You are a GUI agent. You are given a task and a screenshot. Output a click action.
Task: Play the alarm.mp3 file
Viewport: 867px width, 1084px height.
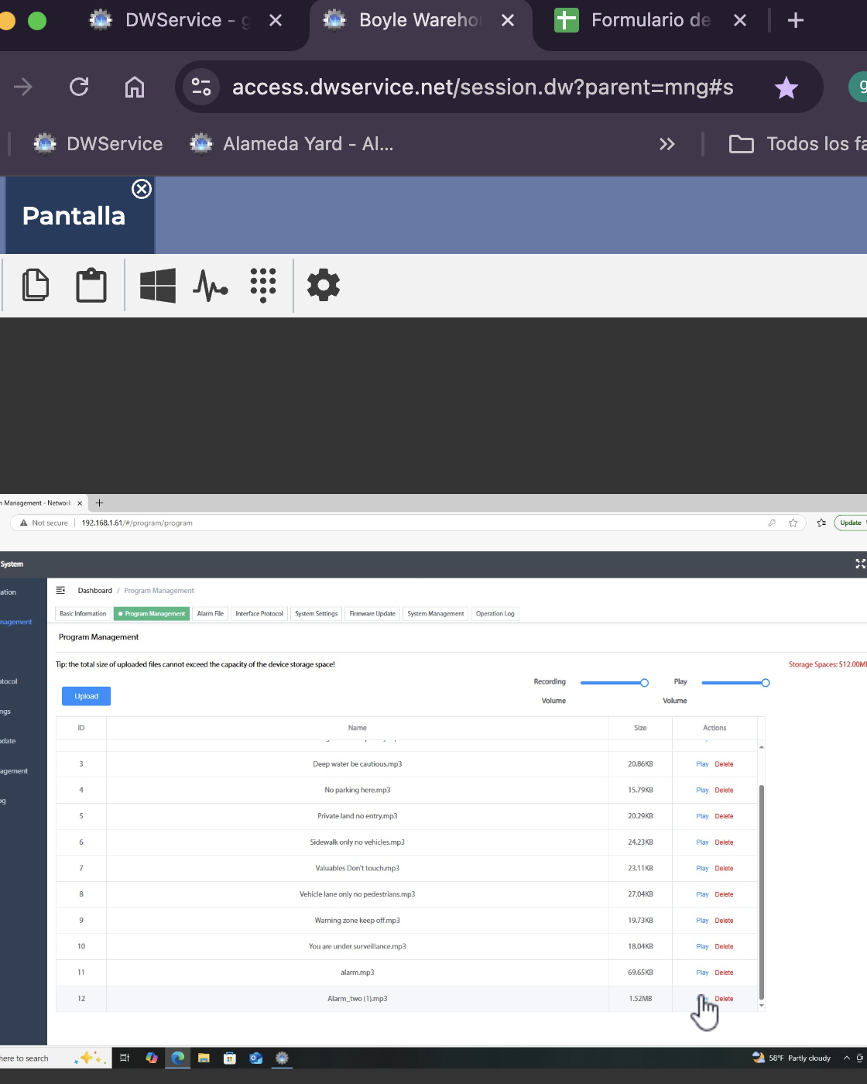tap(702, 973)
